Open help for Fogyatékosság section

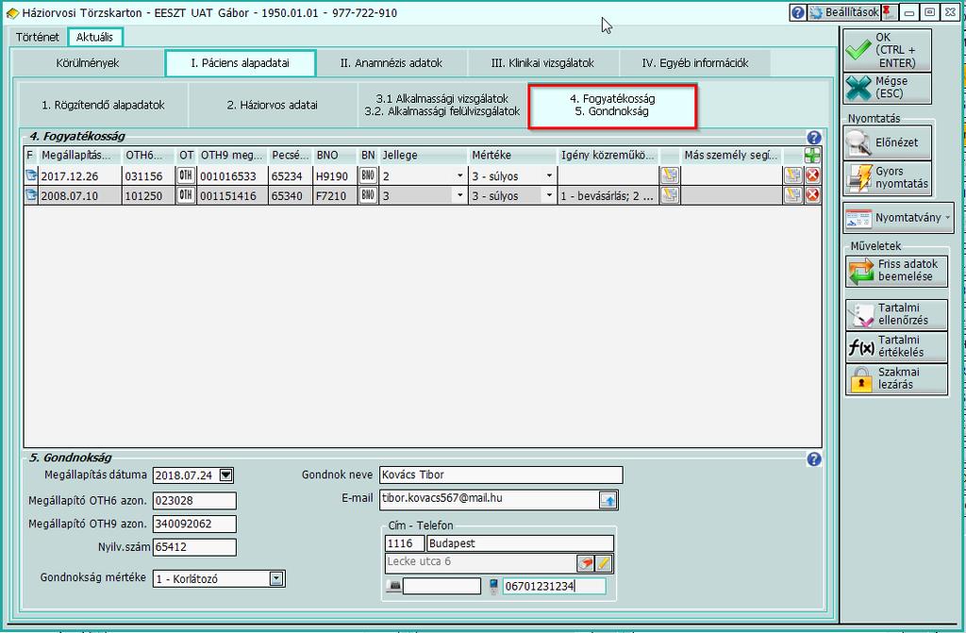coord(814,138)
